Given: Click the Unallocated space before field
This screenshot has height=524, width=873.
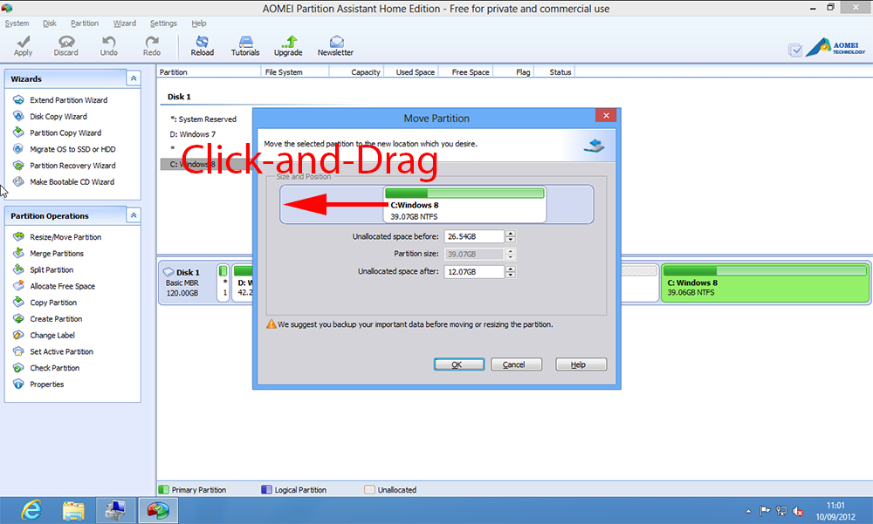Looking at the screenshot, I should pyautogui.click(x=474, y=236).
